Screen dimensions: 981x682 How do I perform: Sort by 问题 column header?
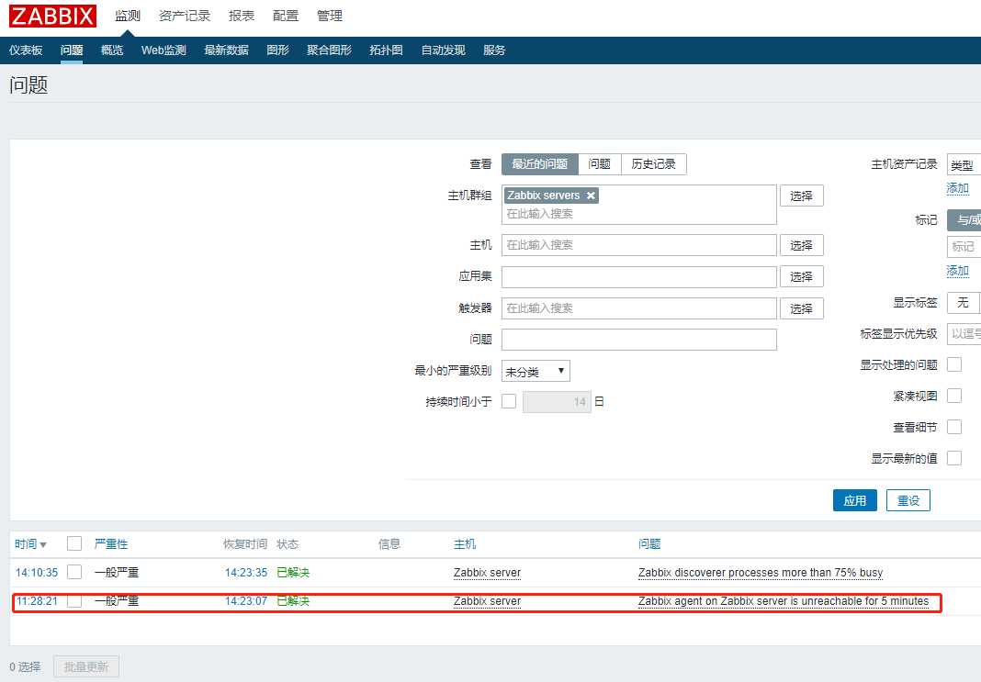tap(649, 544)
